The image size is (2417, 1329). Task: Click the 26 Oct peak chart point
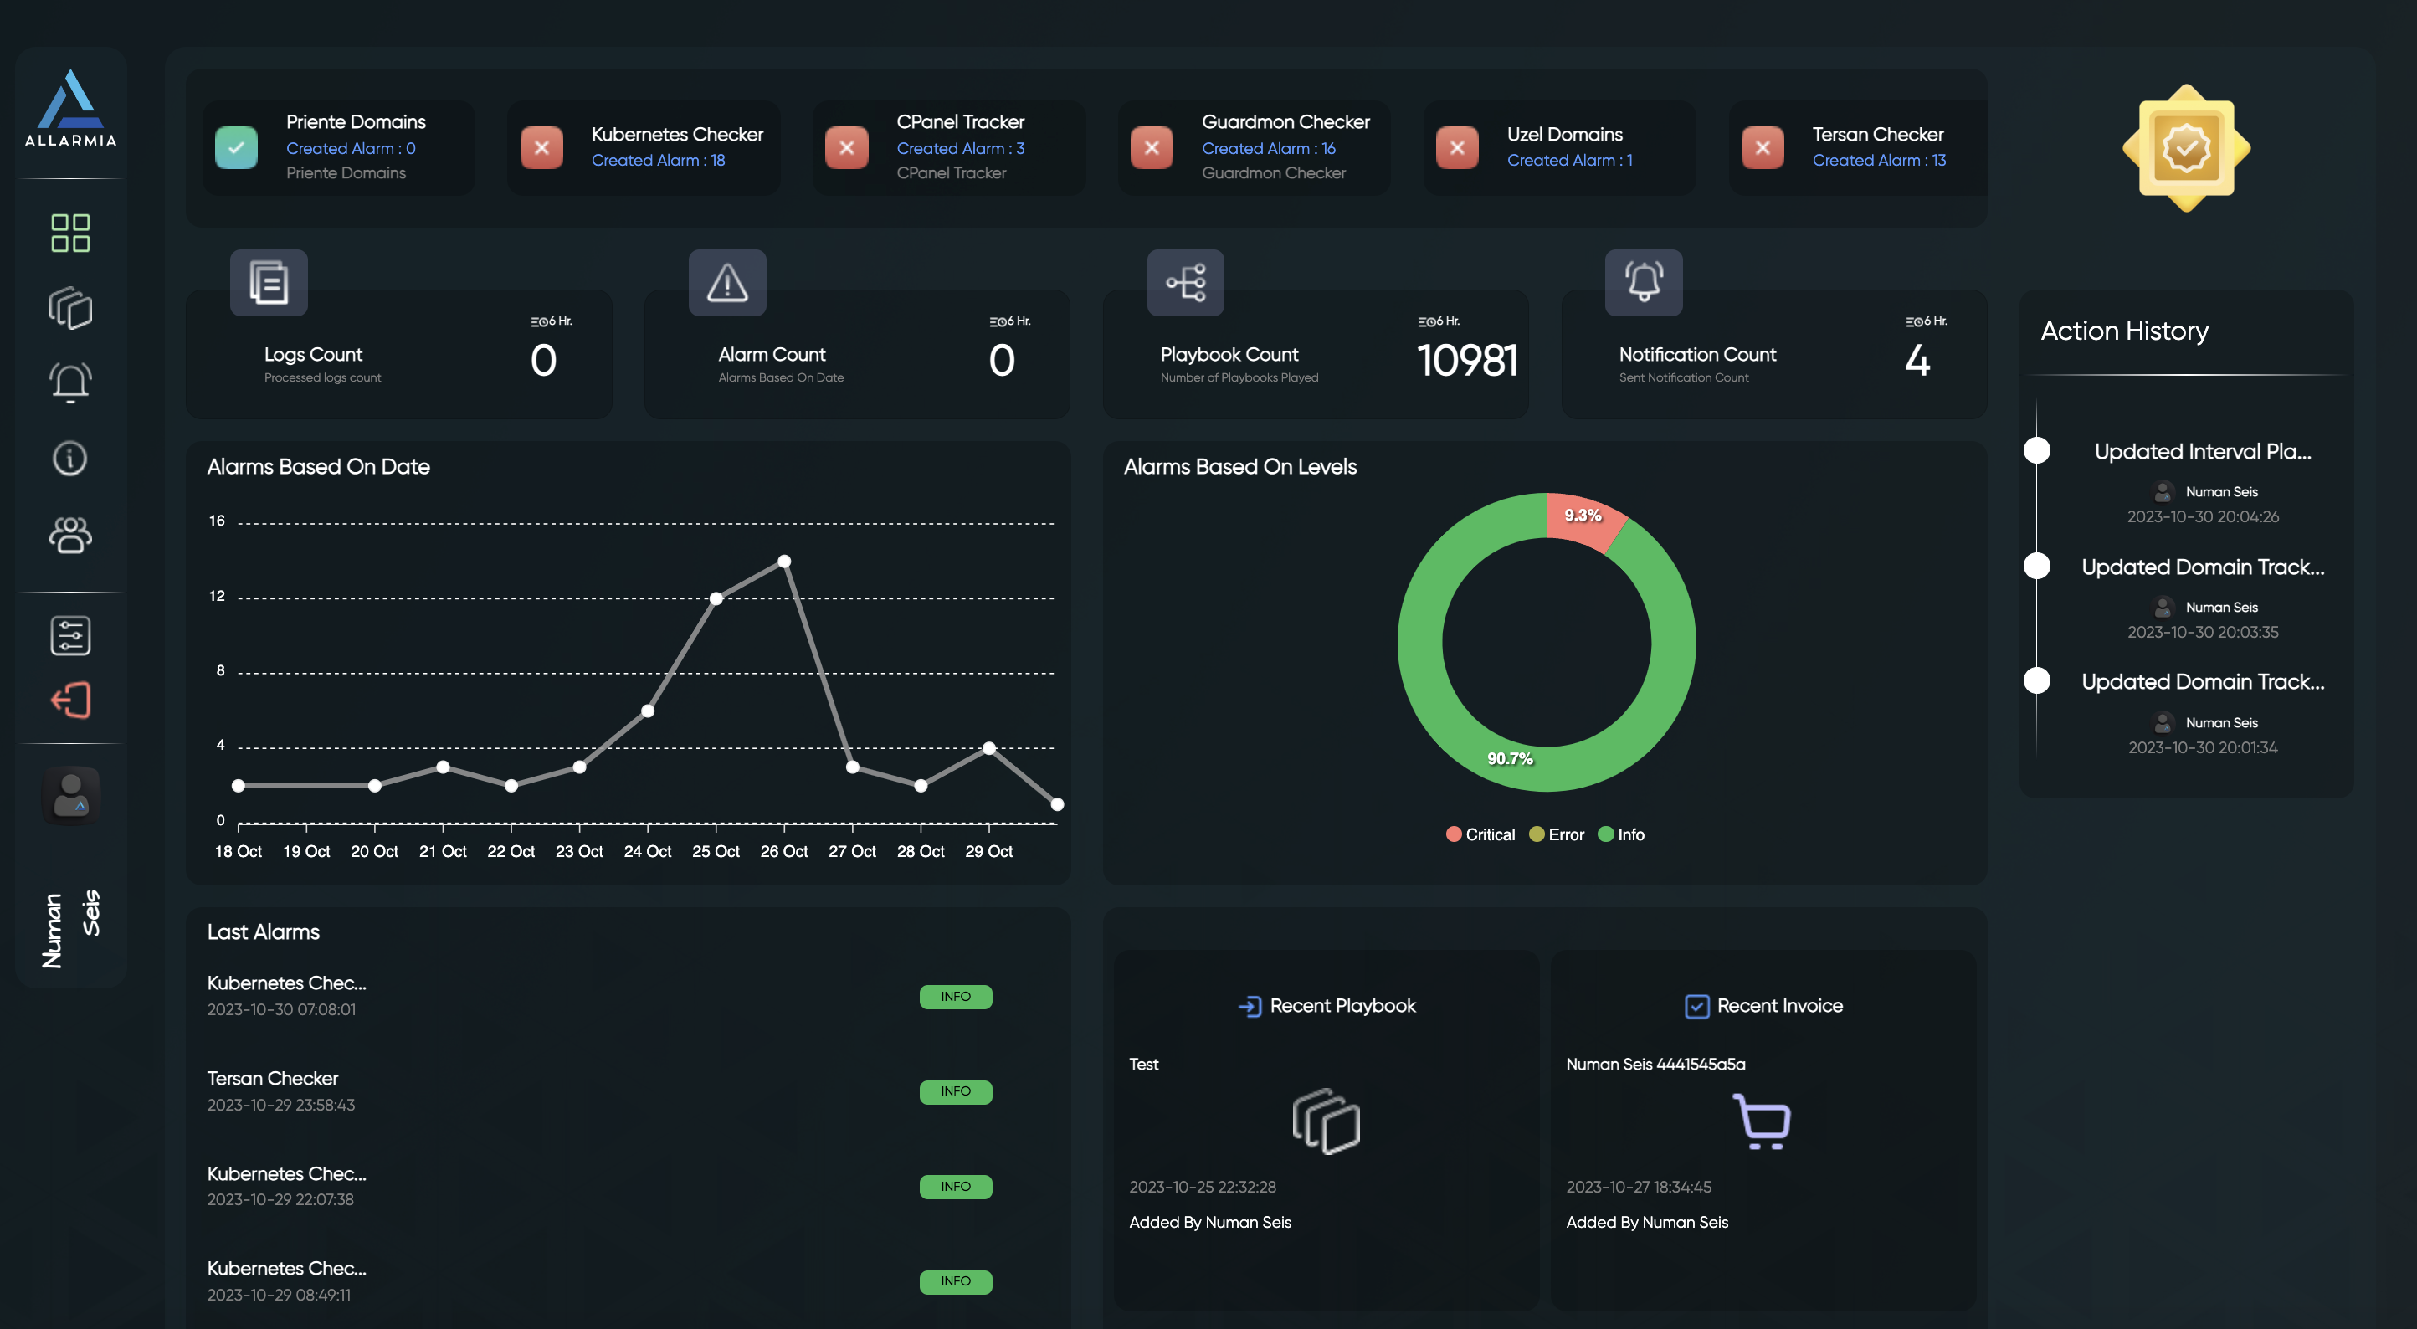click(x=784, y=562)
